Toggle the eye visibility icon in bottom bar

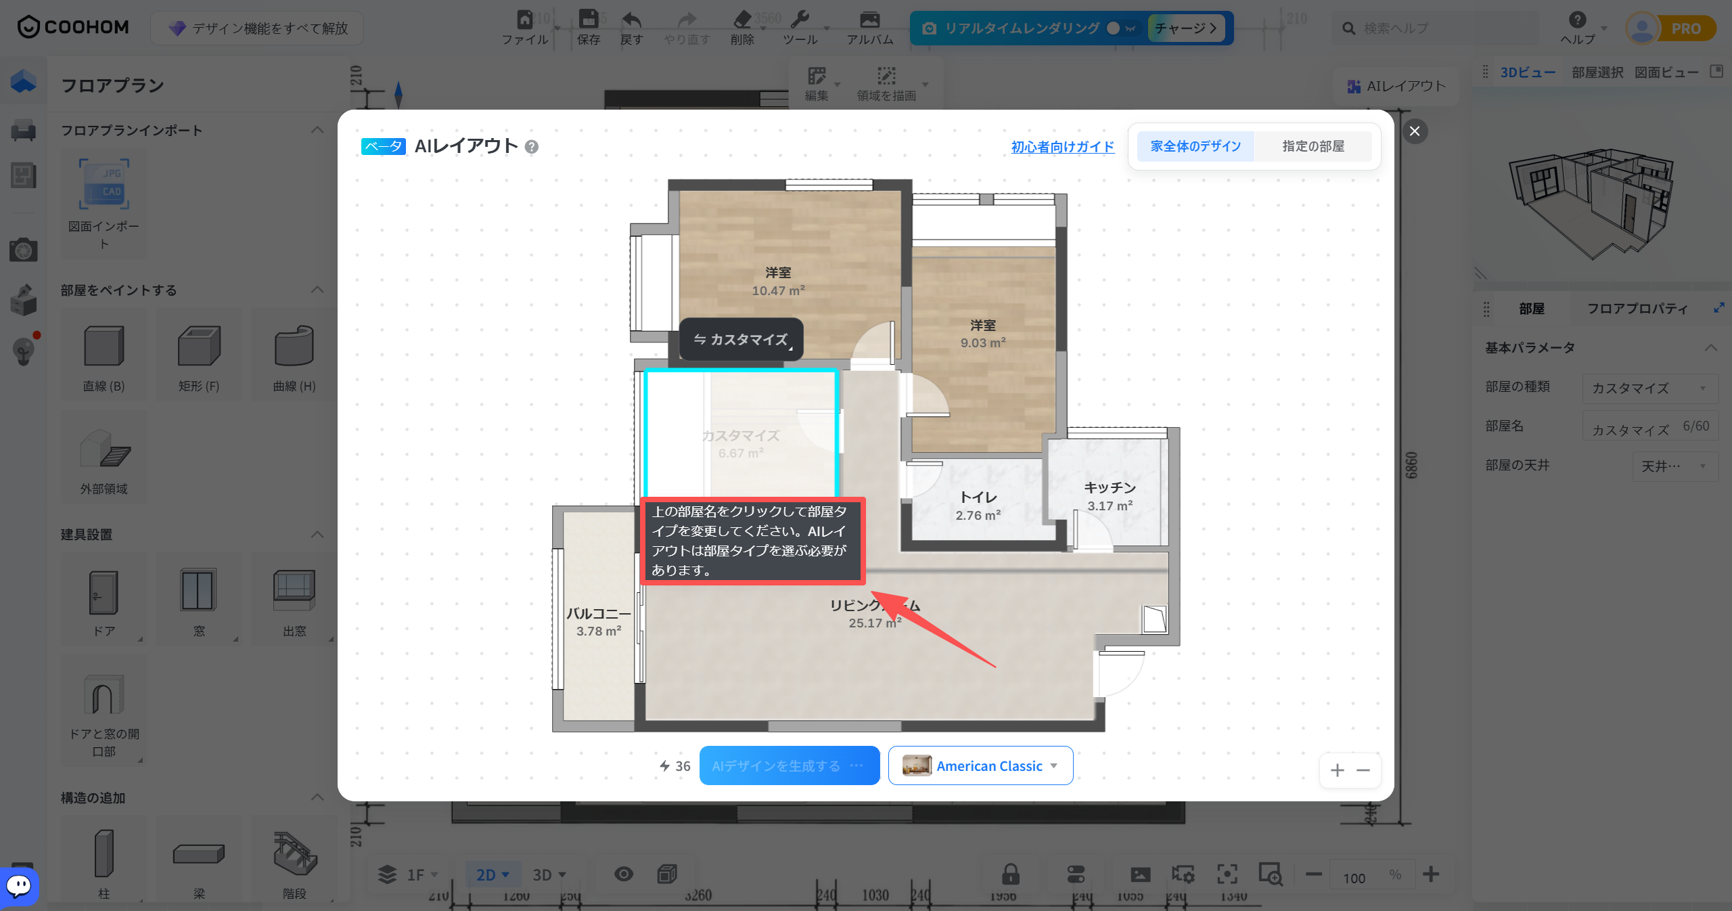click(623, 874)
